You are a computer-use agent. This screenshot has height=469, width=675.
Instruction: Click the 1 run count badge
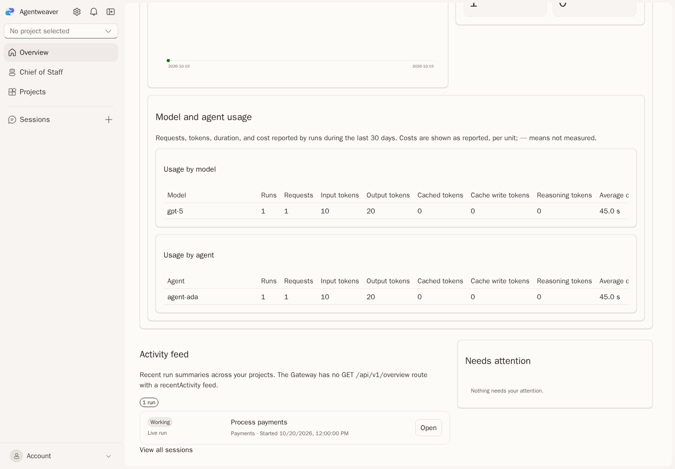tap(149, 402)
